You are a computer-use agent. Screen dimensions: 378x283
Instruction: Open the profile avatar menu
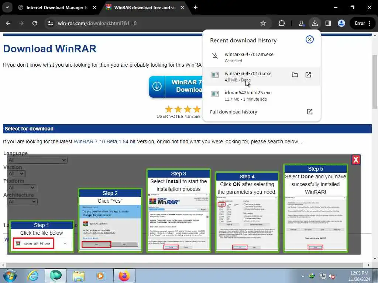coord(341,23)
